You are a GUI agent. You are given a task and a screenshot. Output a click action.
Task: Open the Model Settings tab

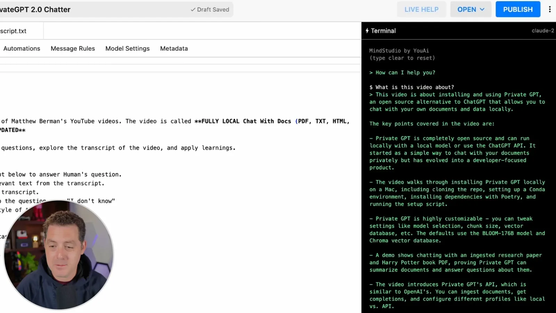(x=128, y=48)
